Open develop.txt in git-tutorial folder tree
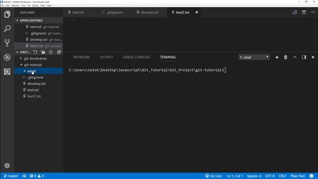This screenshot has width=318, height=179. (39, 84)
